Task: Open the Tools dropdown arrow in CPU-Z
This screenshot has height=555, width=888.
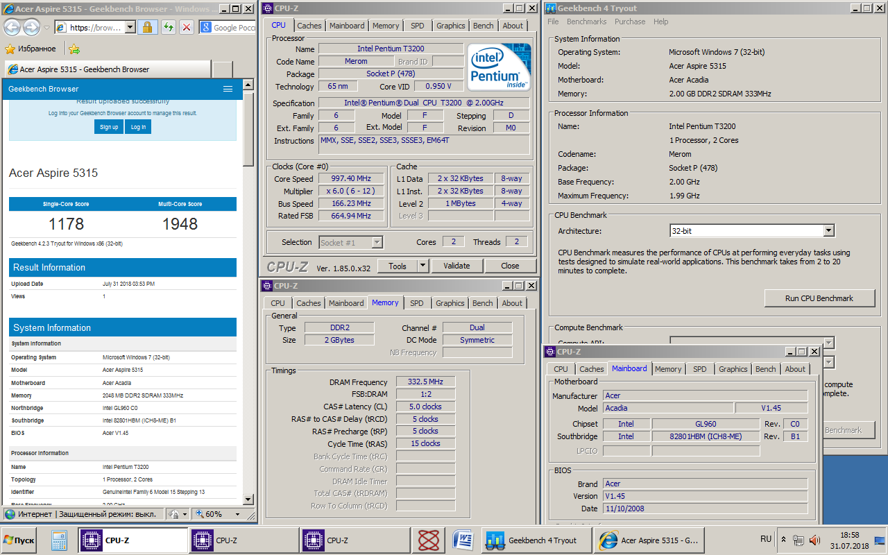Action: point(422,266)
